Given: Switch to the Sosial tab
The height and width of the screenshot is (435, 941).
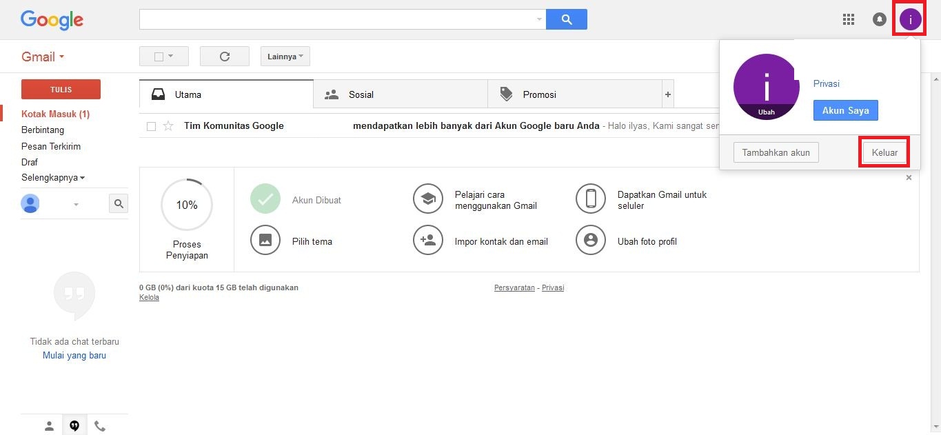Looking at the screenshot, I should pos(401,94).
